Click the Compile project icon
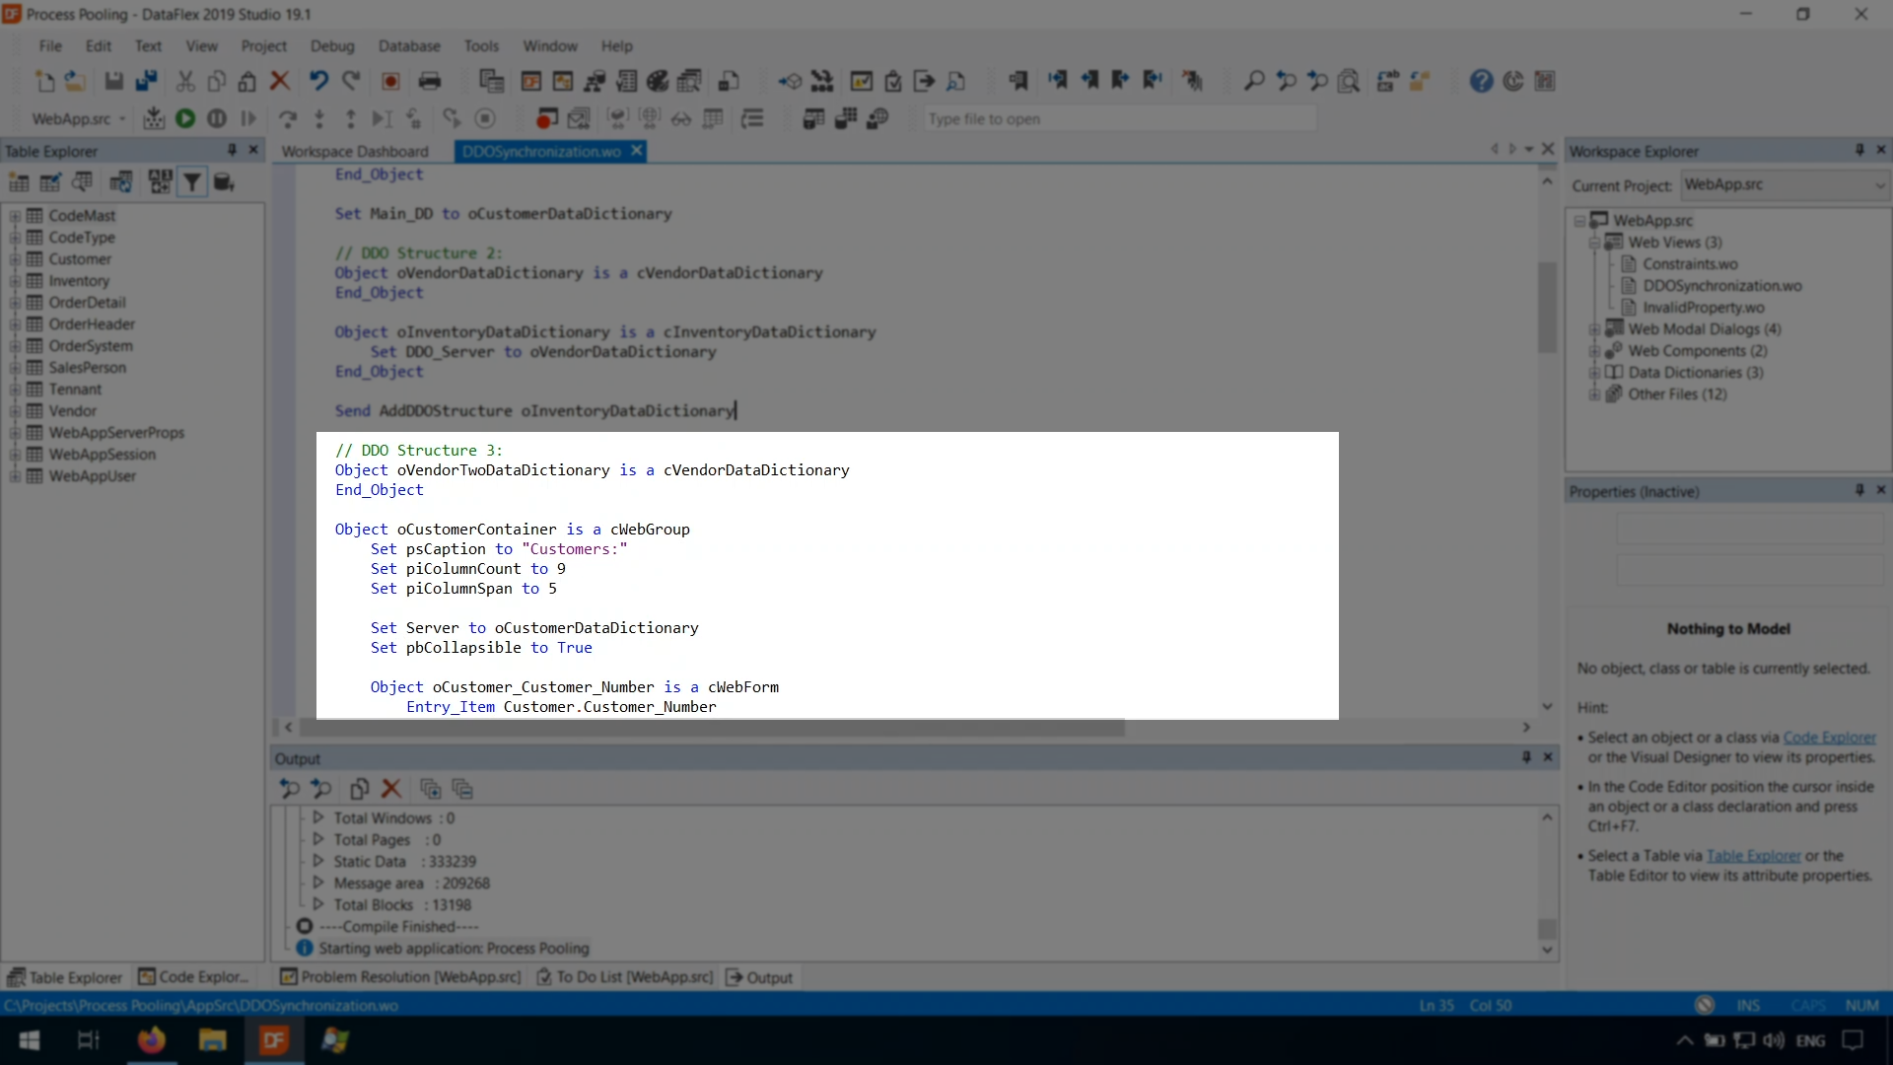Viewport: 1893px width, 1065px height. click(154, 118)
